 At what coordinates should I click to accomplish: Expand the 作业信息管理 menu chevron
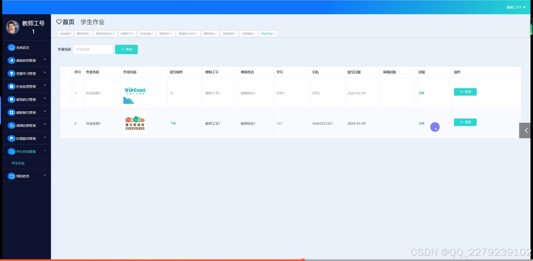45,86
